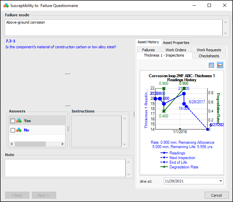Image resolution: width=233 pixels, height=202 pixels.
Task: Switch to the Work Orders tab
Action: pyautogui.click(x=176, y=50)
